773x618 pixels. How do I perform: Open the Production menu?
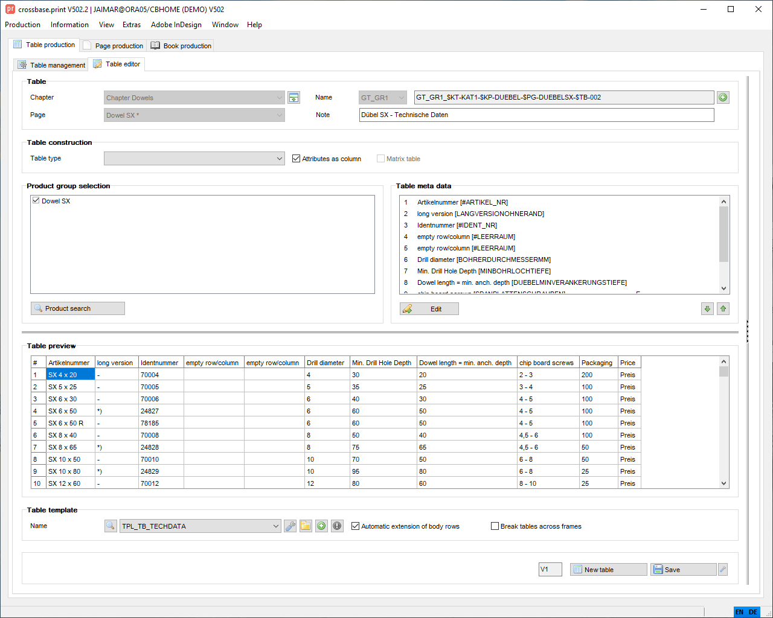click(x=22, y=25)
